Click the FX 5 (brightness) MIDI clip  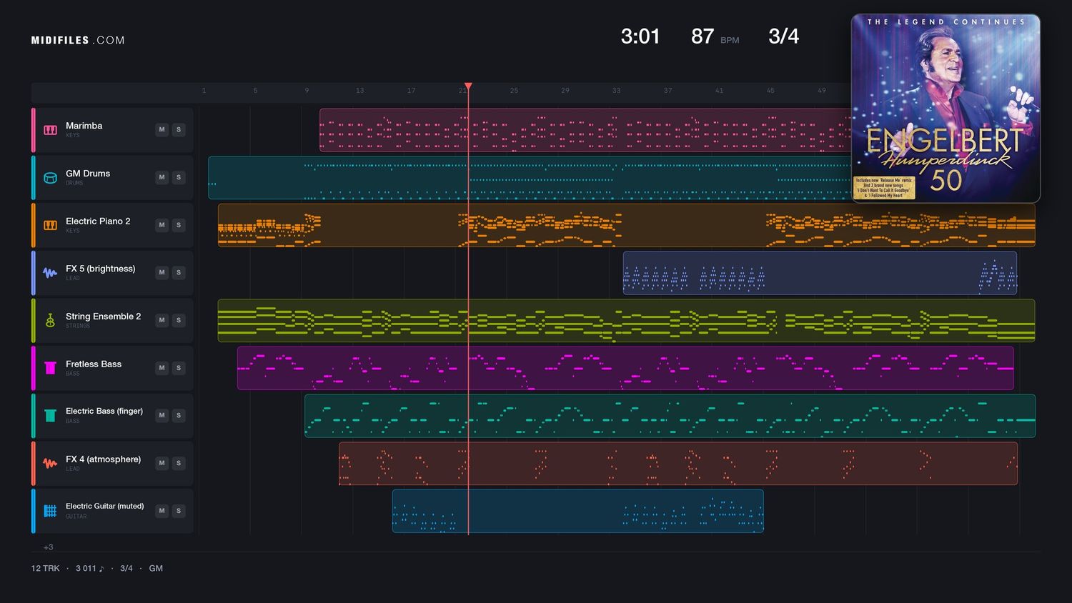click(x=820, y=273)
